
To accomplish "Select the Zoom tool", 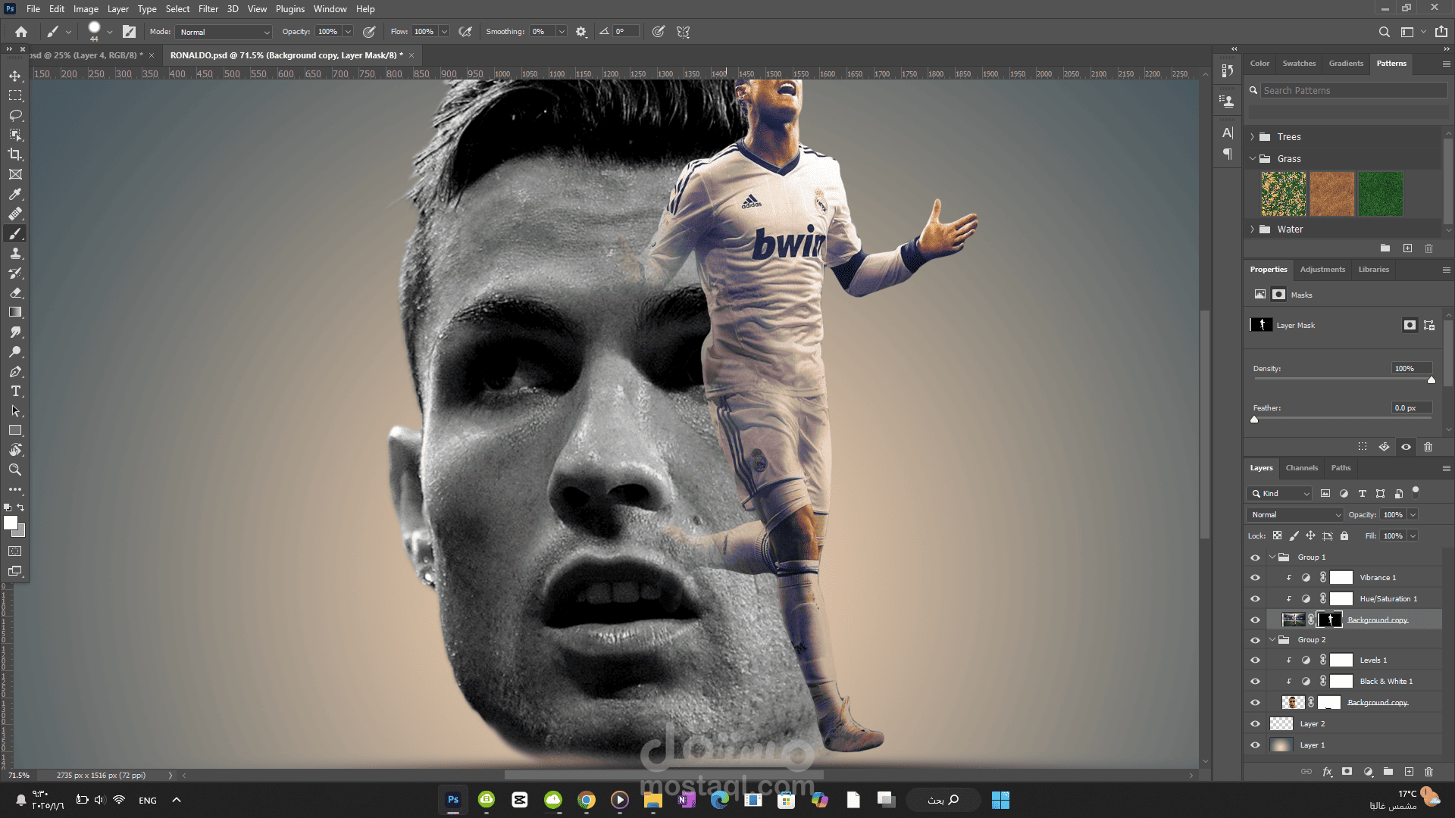I will coord(15,470).
